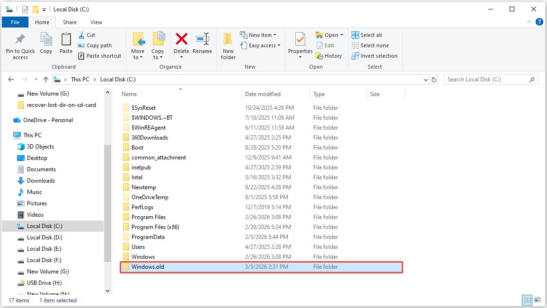Open the Move to menu
The image size is (547, 308).
[138, 46]
